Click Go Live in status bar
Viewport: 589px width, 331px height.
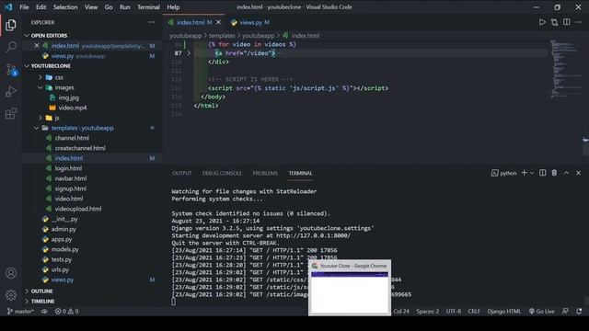pos(542,311)
